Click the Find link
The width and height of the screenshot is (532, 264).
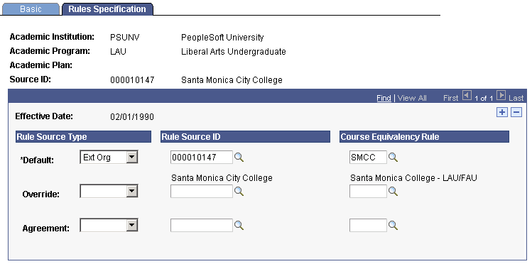click(384, 98)
